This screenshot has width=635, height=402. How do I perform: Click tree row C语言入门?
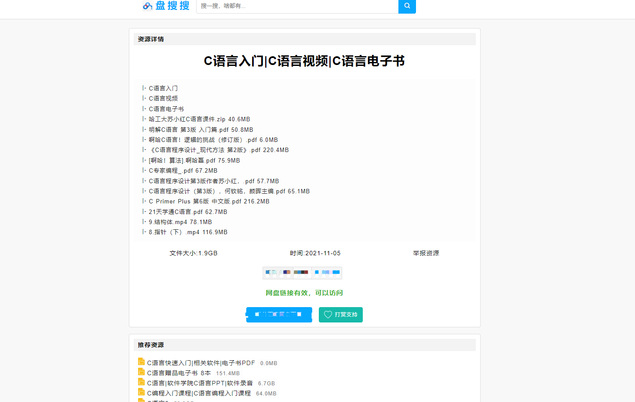pyautogui.click(x=163, y=88)
